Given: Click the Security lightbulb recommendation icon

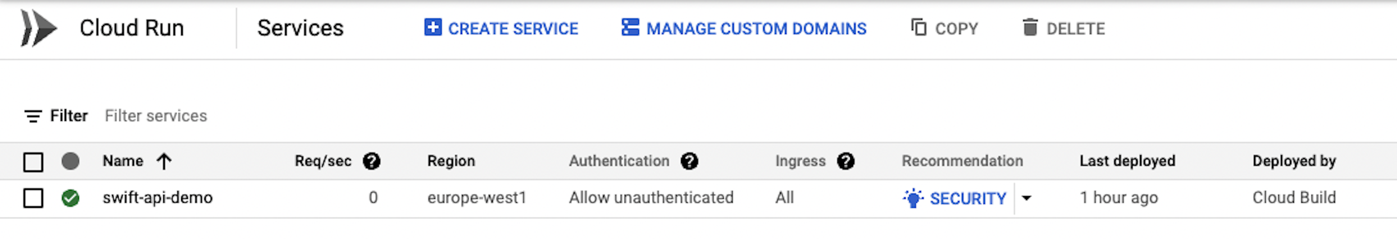Looking at the screenshot, I should pyautogui.click(x=913, y=198).
